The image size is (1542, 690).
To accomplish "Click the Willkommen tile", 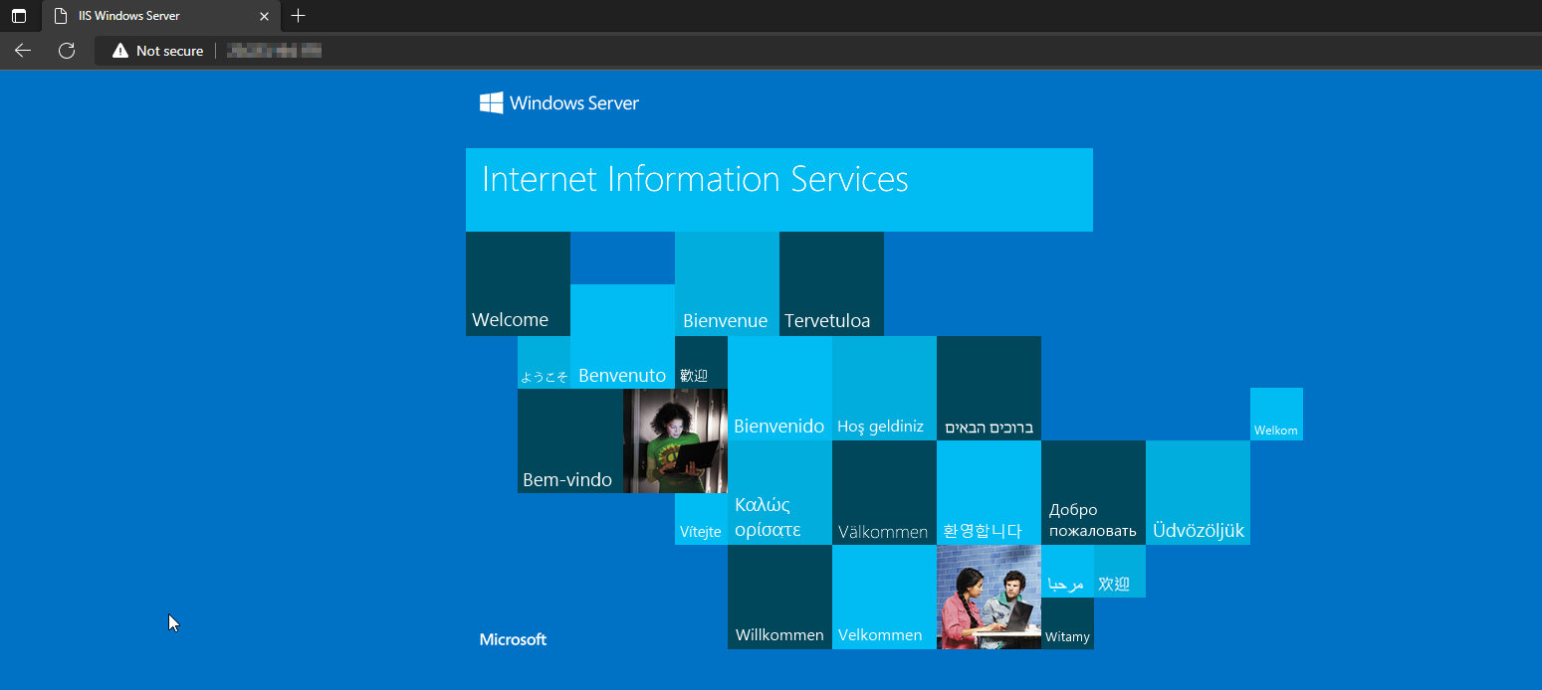I will tap(779, 597).
